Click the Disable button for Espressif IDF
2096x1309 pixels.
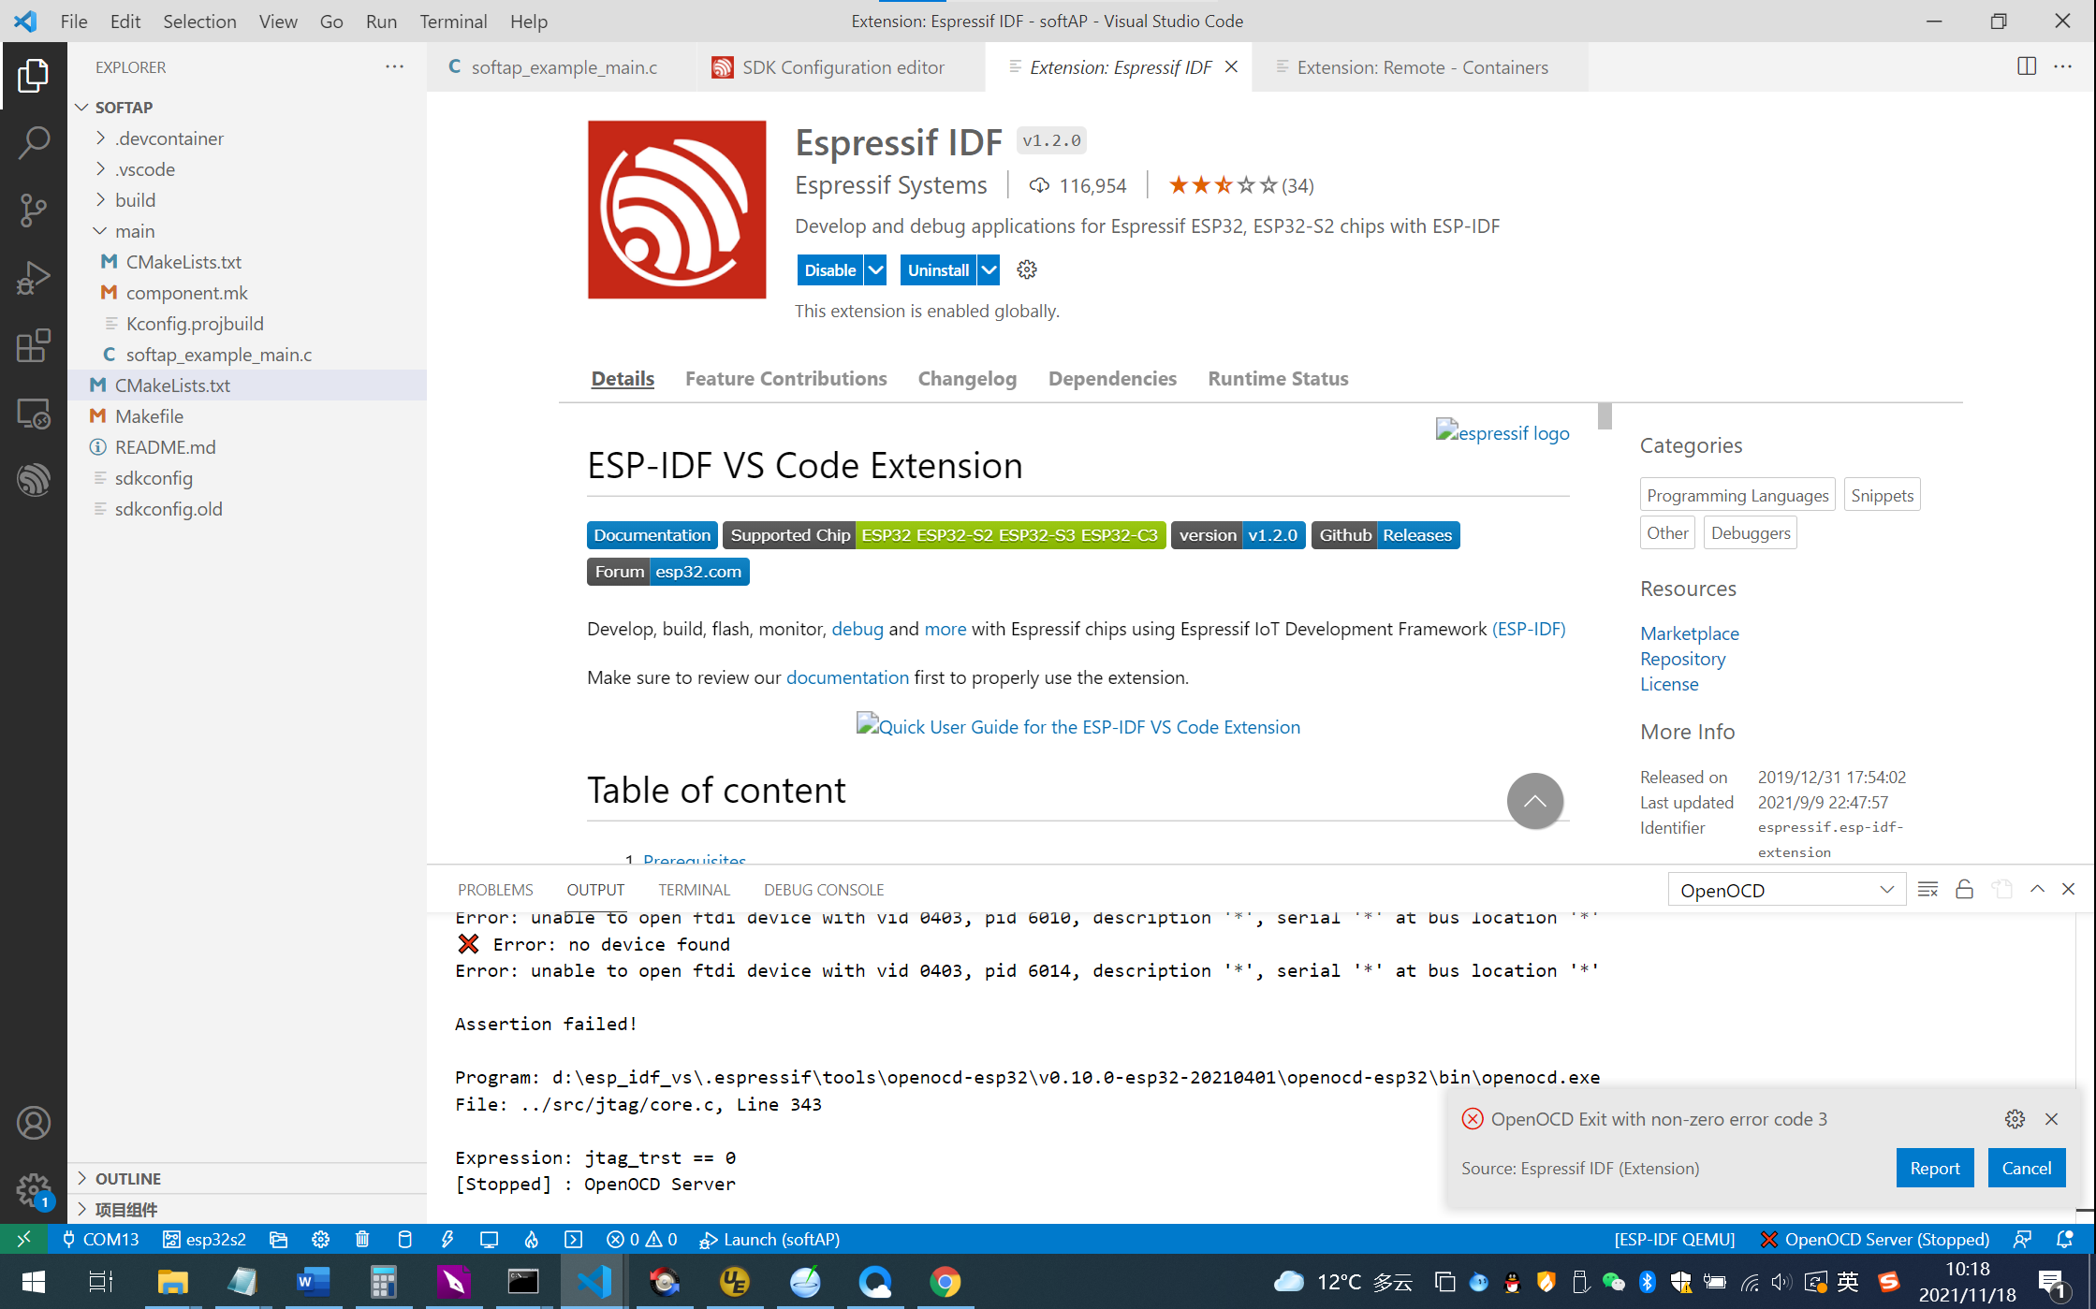click(x=828, y=270)
